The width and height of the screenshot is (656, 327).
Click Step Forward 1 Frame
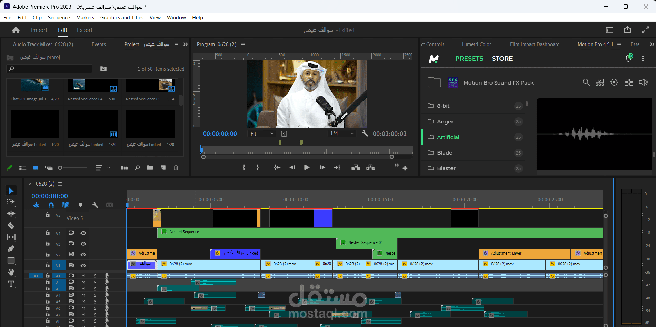point(322,167)
